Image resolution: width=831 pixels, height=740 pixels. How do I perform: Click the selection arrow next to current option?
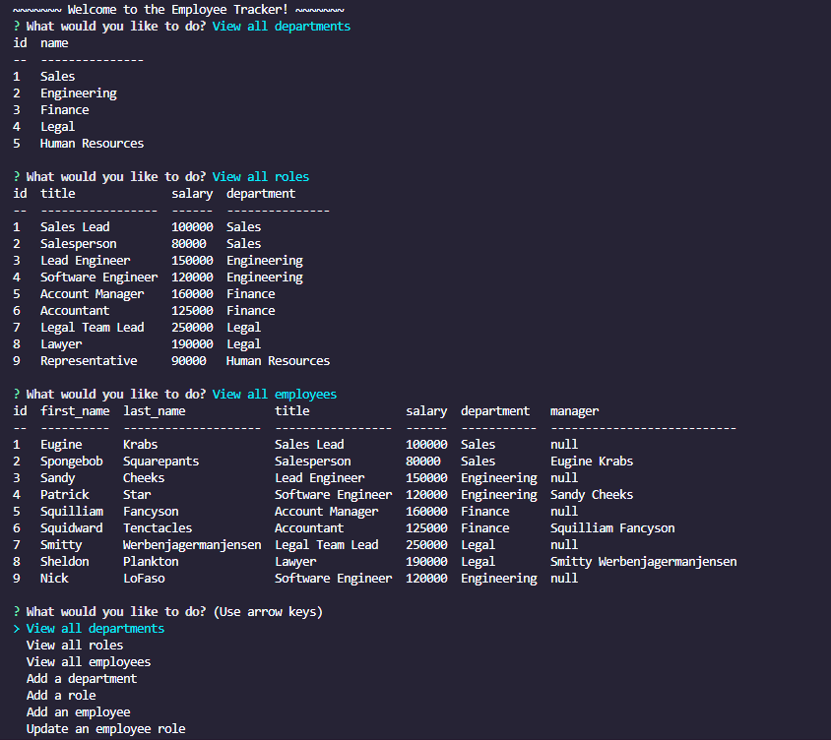tap(16, 628)
